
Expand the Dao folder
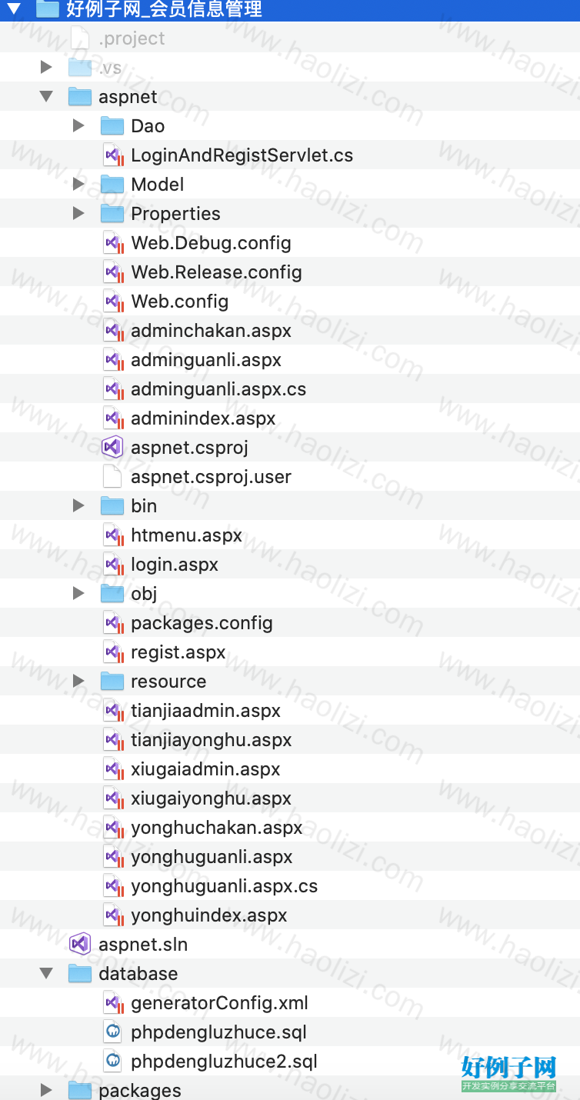pyautogui.click(x=78, y=125)
